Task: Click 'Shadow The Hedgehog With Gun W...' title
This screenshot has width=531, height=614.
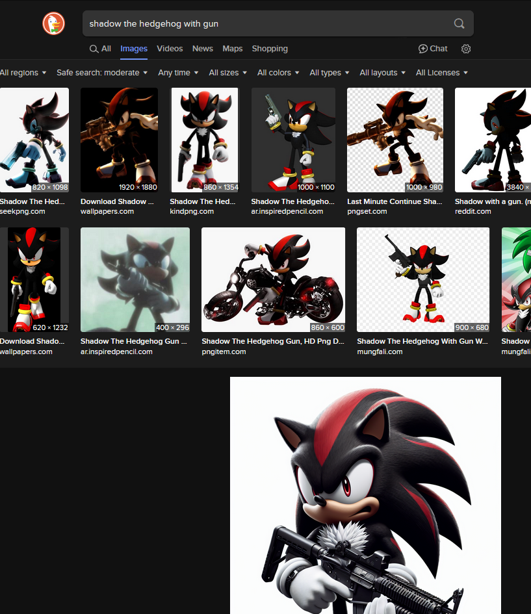Action: click(422, 341)
